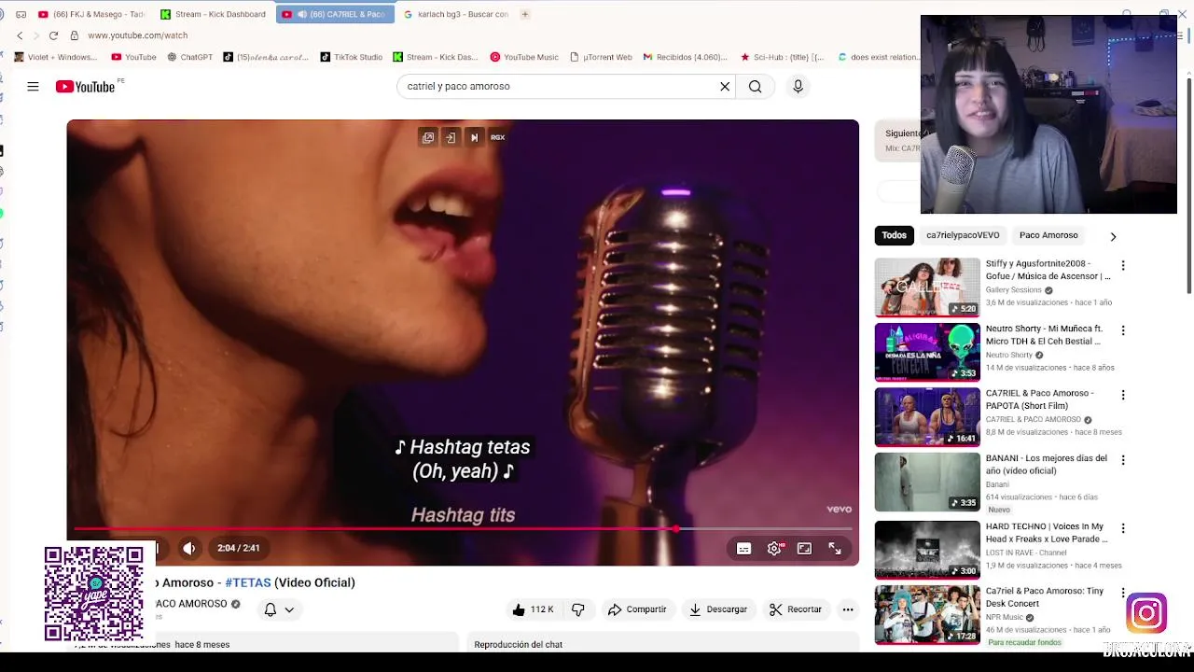Toggle subtitles with the captions button
The image size is (1194, 672).
743,549
